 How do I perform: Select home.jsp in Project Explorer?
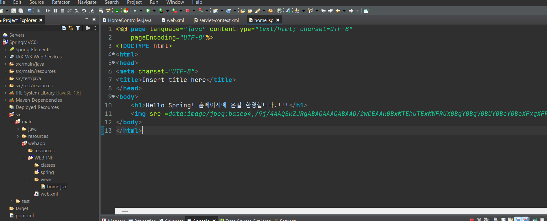click(54, 187)
